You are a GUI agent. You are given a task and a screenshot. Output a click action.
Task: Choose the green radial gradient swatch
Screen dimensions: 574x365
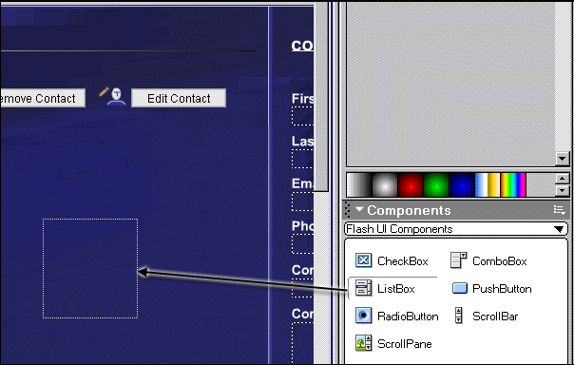click(x=436, y=185)
